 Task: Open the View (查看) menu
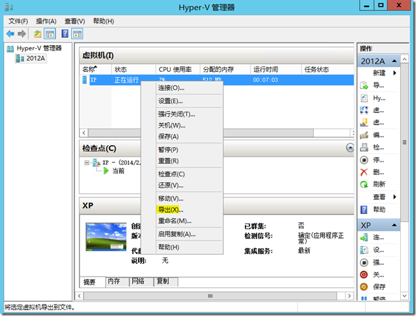pyautogui.click(x=75, y=21)
